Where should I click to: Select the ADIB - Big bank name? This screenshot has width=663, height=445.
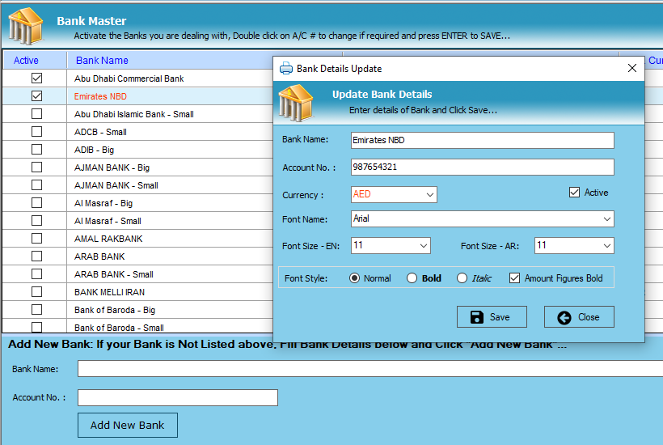(94, 150)
